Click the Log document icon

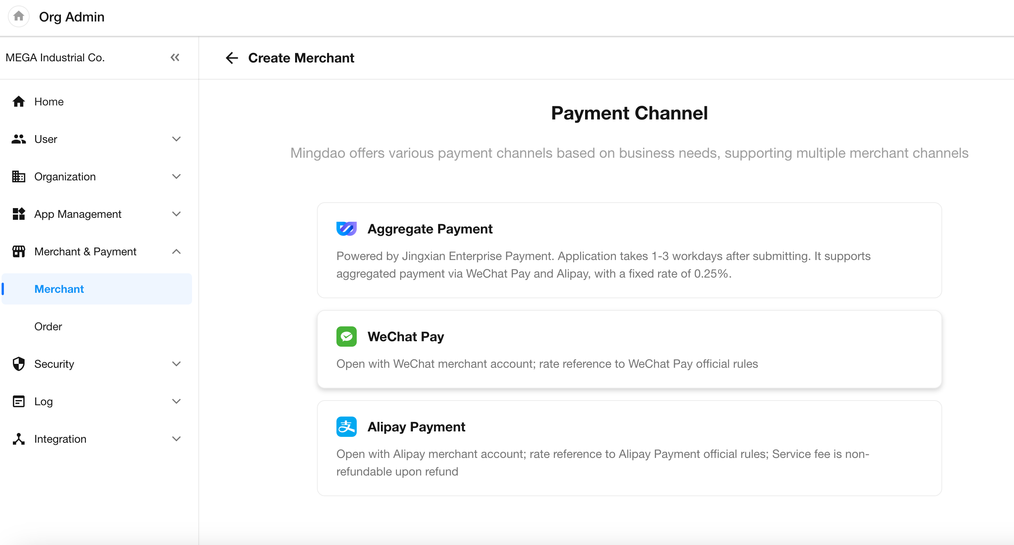18,401
